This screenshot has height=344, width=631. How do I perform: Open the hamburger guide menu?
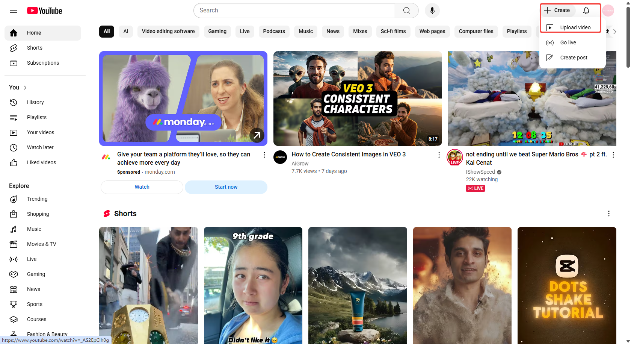14,11
